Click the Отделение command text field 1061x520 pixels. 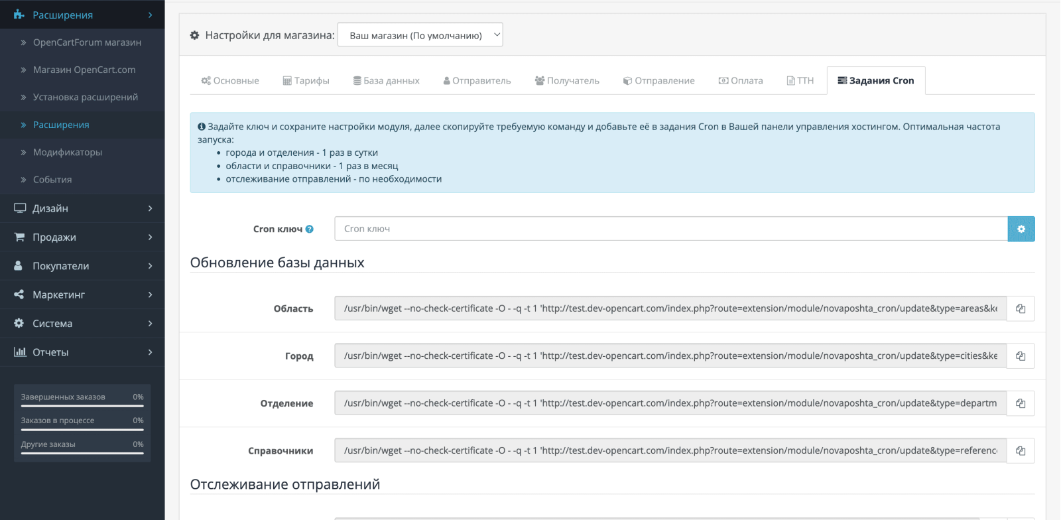670,403
